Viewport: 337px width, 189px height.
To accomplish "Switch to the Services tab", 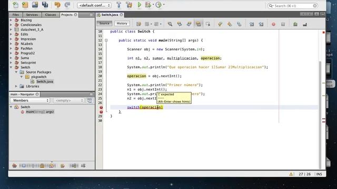I will [x=32, y=15].
